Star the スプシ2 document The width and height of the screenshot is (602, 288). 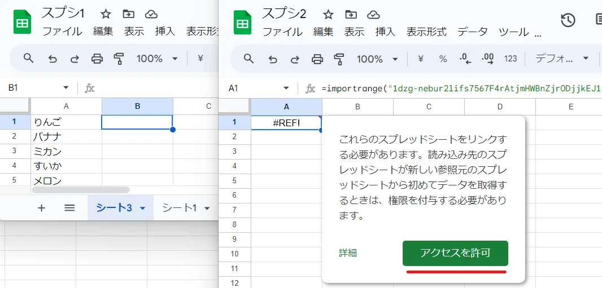(x=328, y=15)
